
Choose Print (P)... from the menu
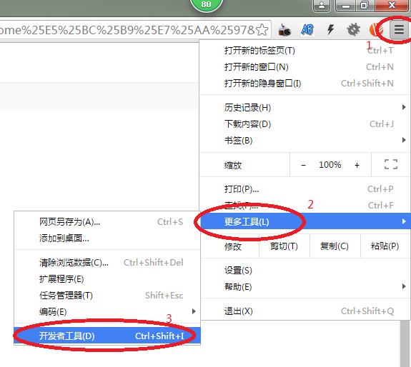305,189
